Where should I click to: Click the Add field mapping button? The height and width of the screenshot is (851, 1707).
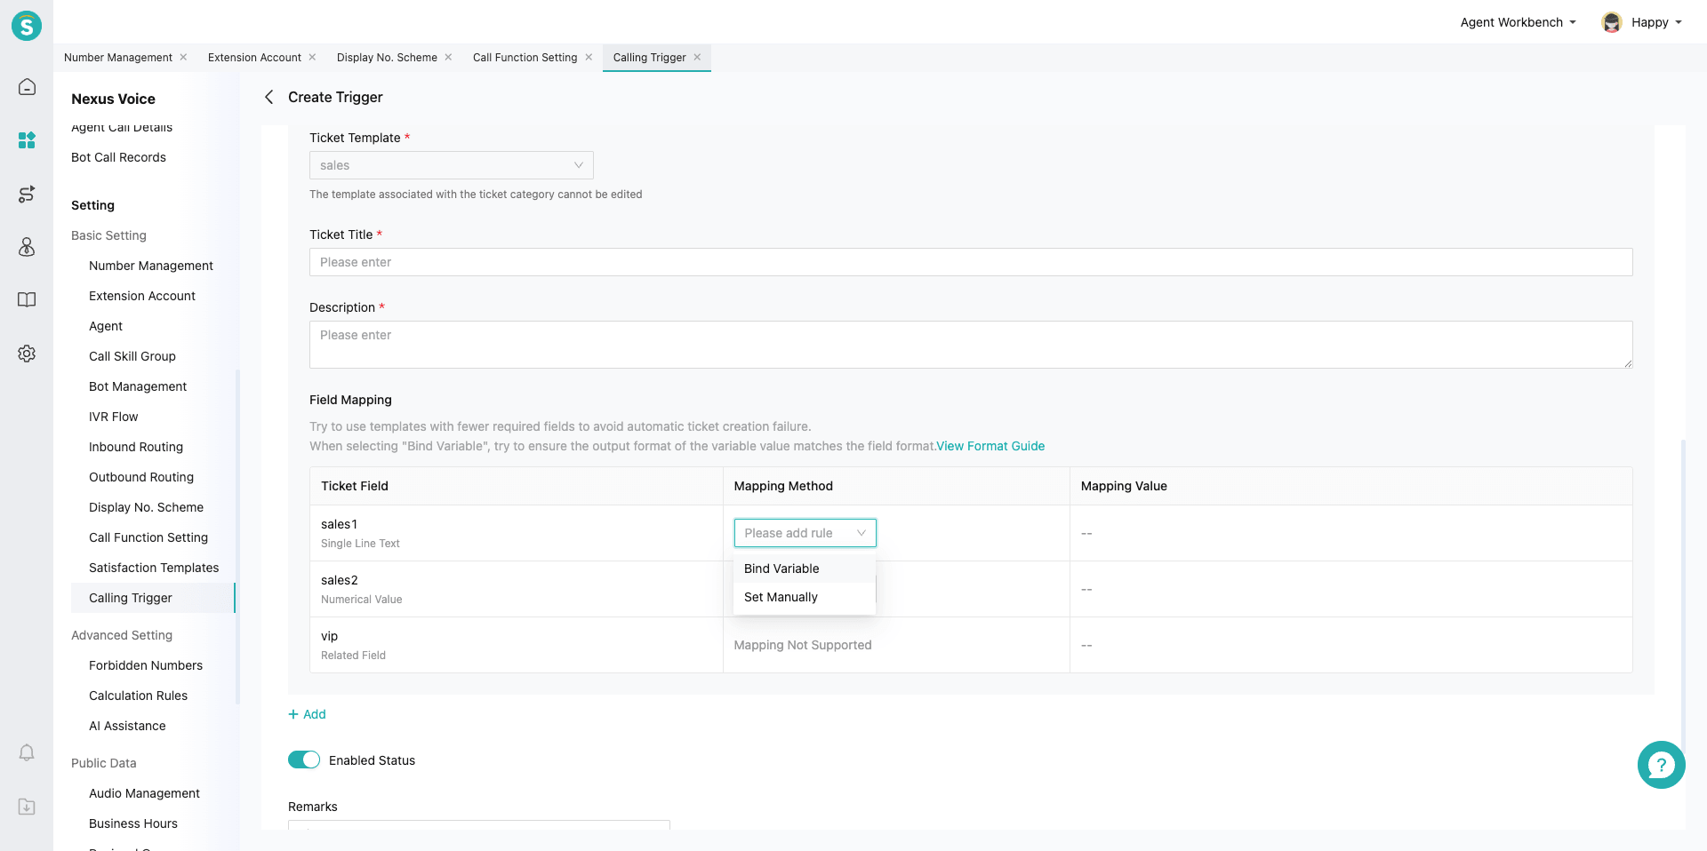307,714
